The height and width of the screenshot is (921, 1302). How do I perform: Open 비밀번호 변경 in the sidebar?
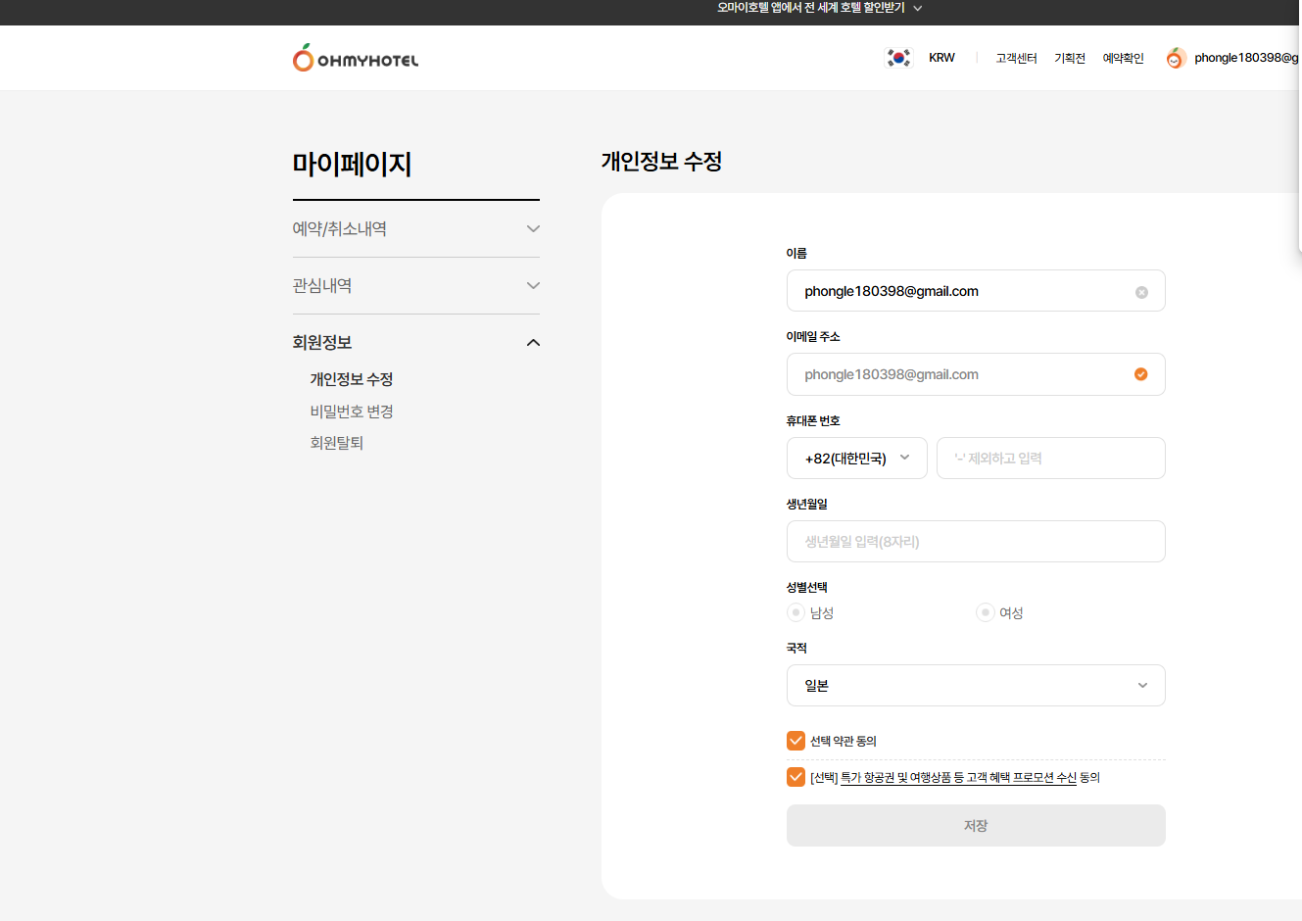pos(352,412)
